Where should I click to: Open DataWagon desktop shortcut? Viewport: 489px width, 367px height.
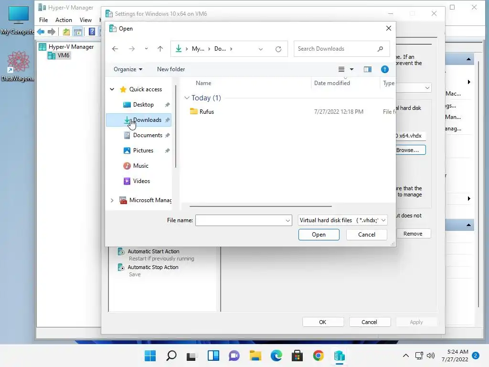coord(18,66)
